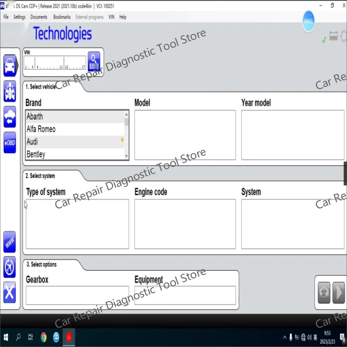Click the input language indicator in tray
This screenshot has width=347, height=347.
point(315,337)
